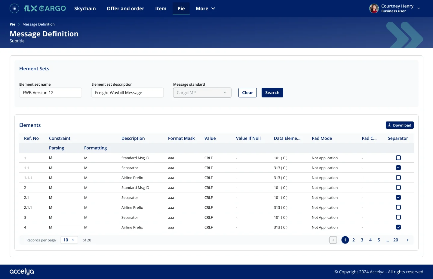Click the Pad Mode column header
The image size is (433, 279).
(x=322, y=138)
